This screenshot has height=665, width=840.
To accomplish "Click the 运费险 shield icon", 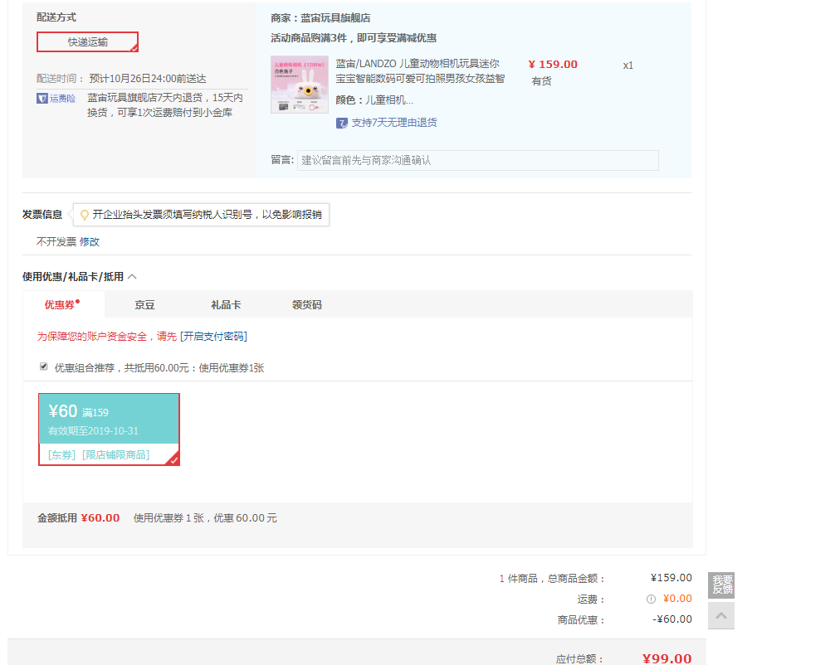I will pyautogui.click(x=42, y=99).
